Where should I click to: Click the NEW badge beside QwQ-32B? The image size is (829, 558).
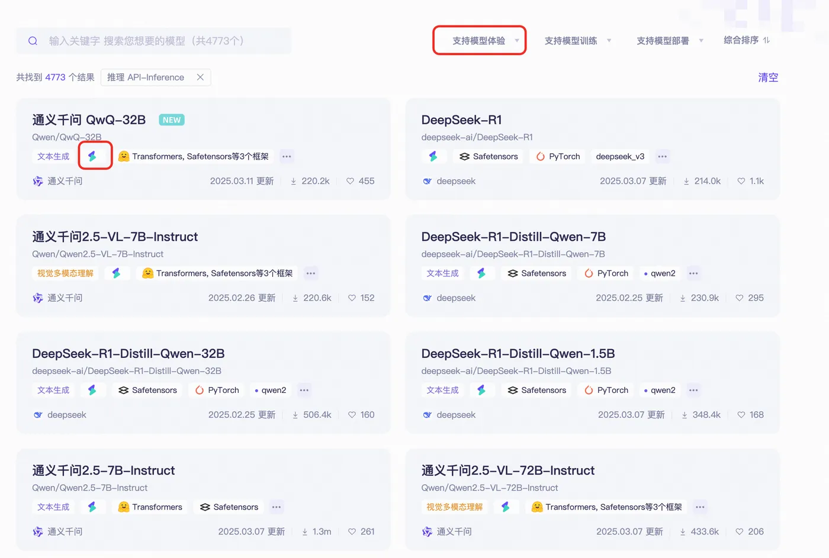[172, 120]
